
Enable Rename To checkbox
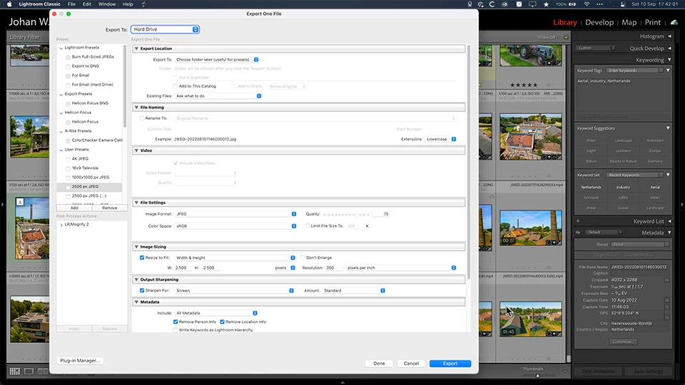coord(142,118)
